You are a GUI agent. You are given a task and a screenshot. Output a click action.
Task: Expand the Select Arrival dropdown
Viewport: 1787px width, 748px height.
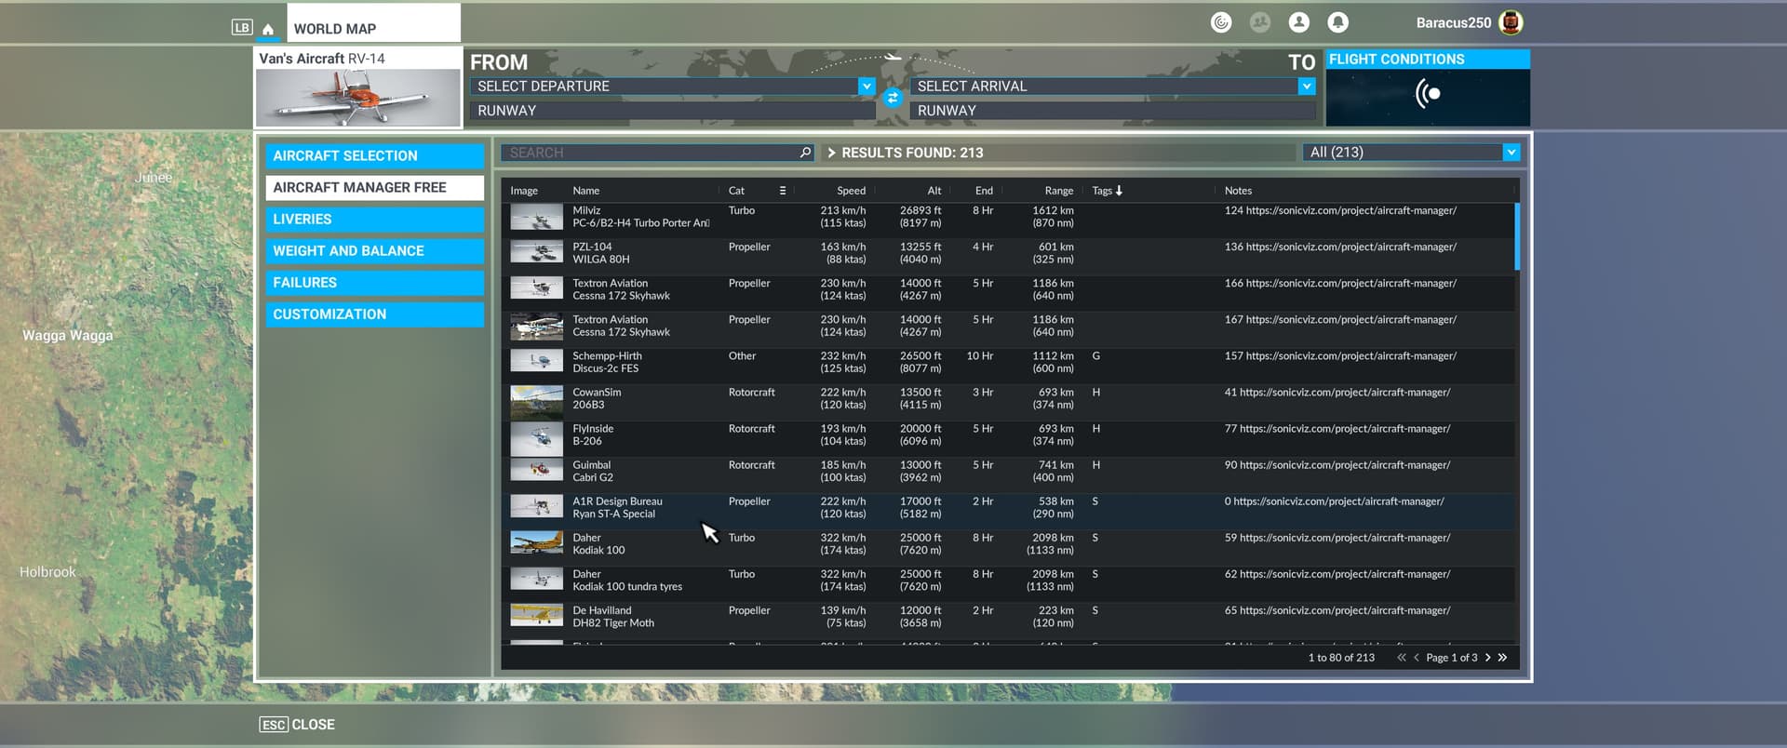pyautogui.click(x=1306, y=86)
